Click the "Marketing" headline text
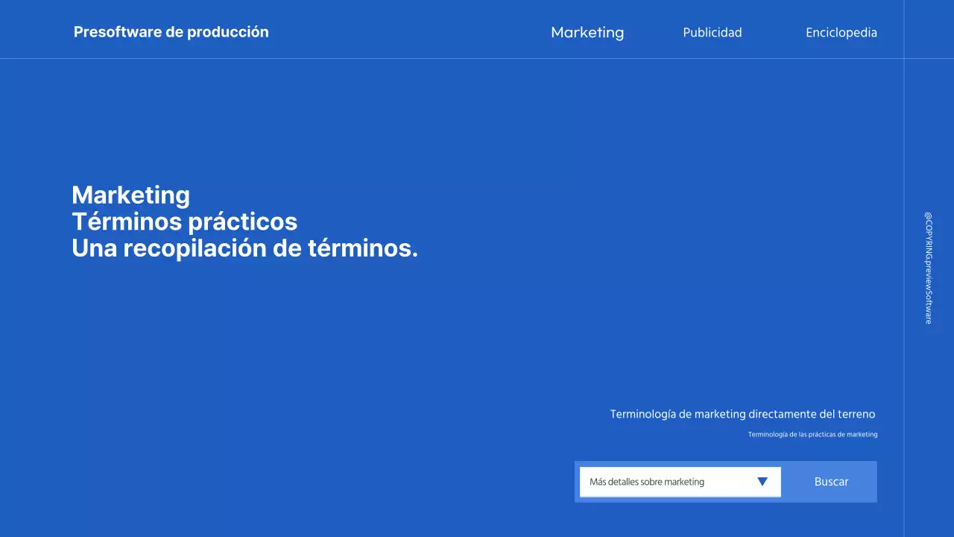This screenshot has height=537, width=954. [130, 195]
